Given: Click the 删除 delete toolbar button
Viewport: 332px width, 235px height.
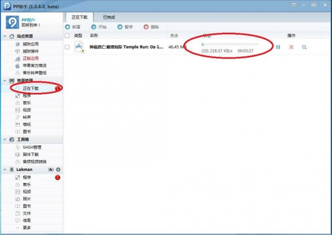Looking at the screenshot, I should [x=151, y=27].
